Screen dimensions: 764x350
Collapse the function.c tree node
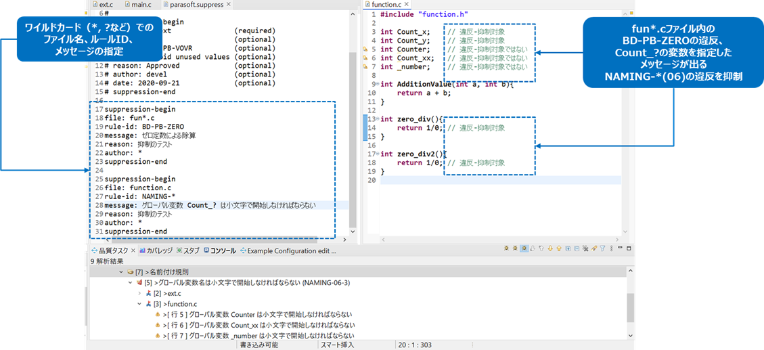pyautogui.click(x=140, y=304)
